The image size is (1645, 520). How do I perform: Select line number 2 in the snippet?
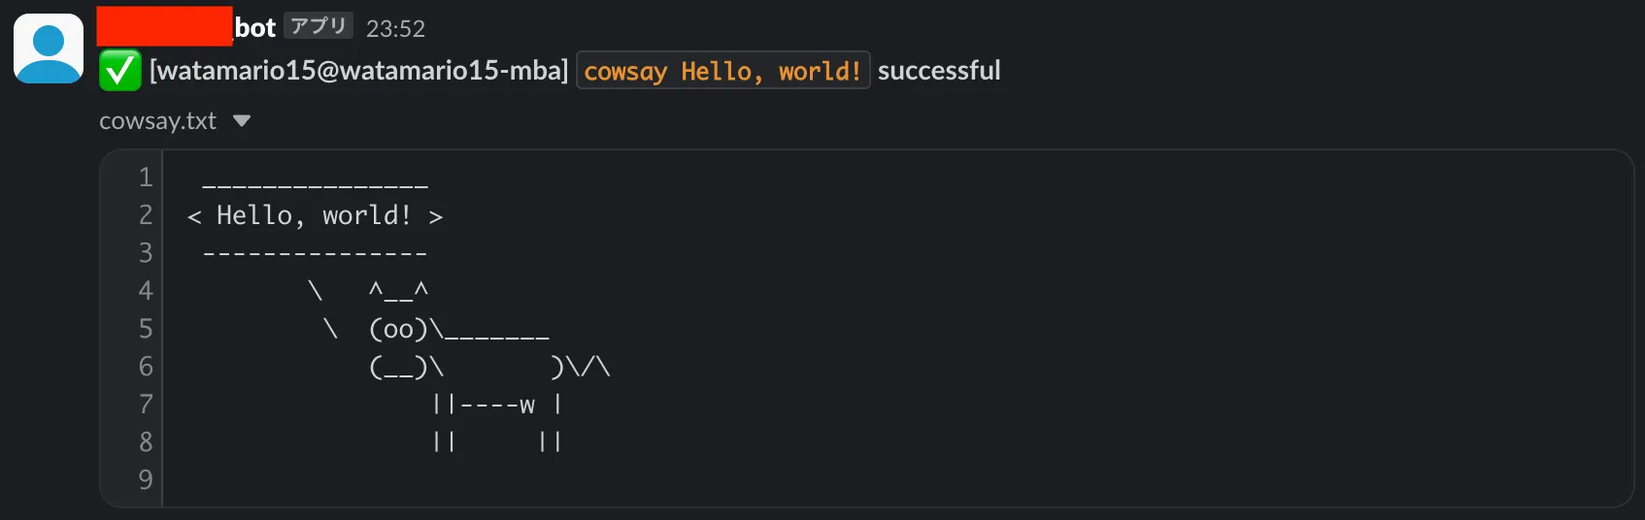point(146,215)
